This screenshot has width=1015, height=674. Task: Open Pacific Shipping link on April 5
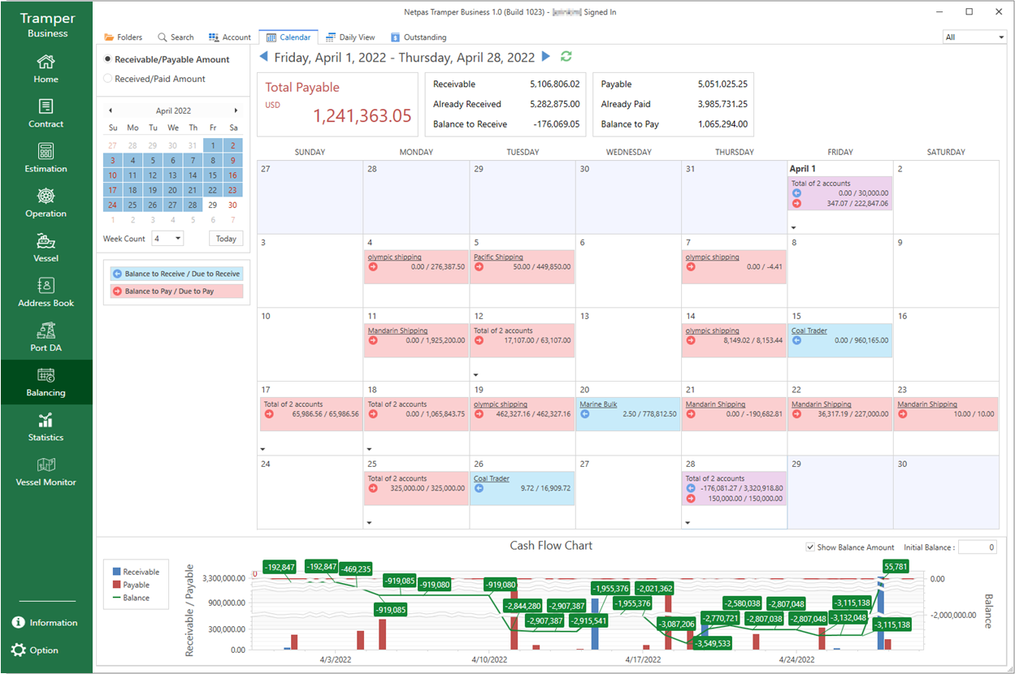coord(498,257)
